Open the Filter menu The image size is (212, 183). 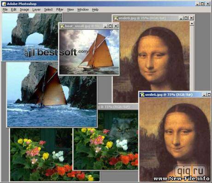(x=60, y=10)
